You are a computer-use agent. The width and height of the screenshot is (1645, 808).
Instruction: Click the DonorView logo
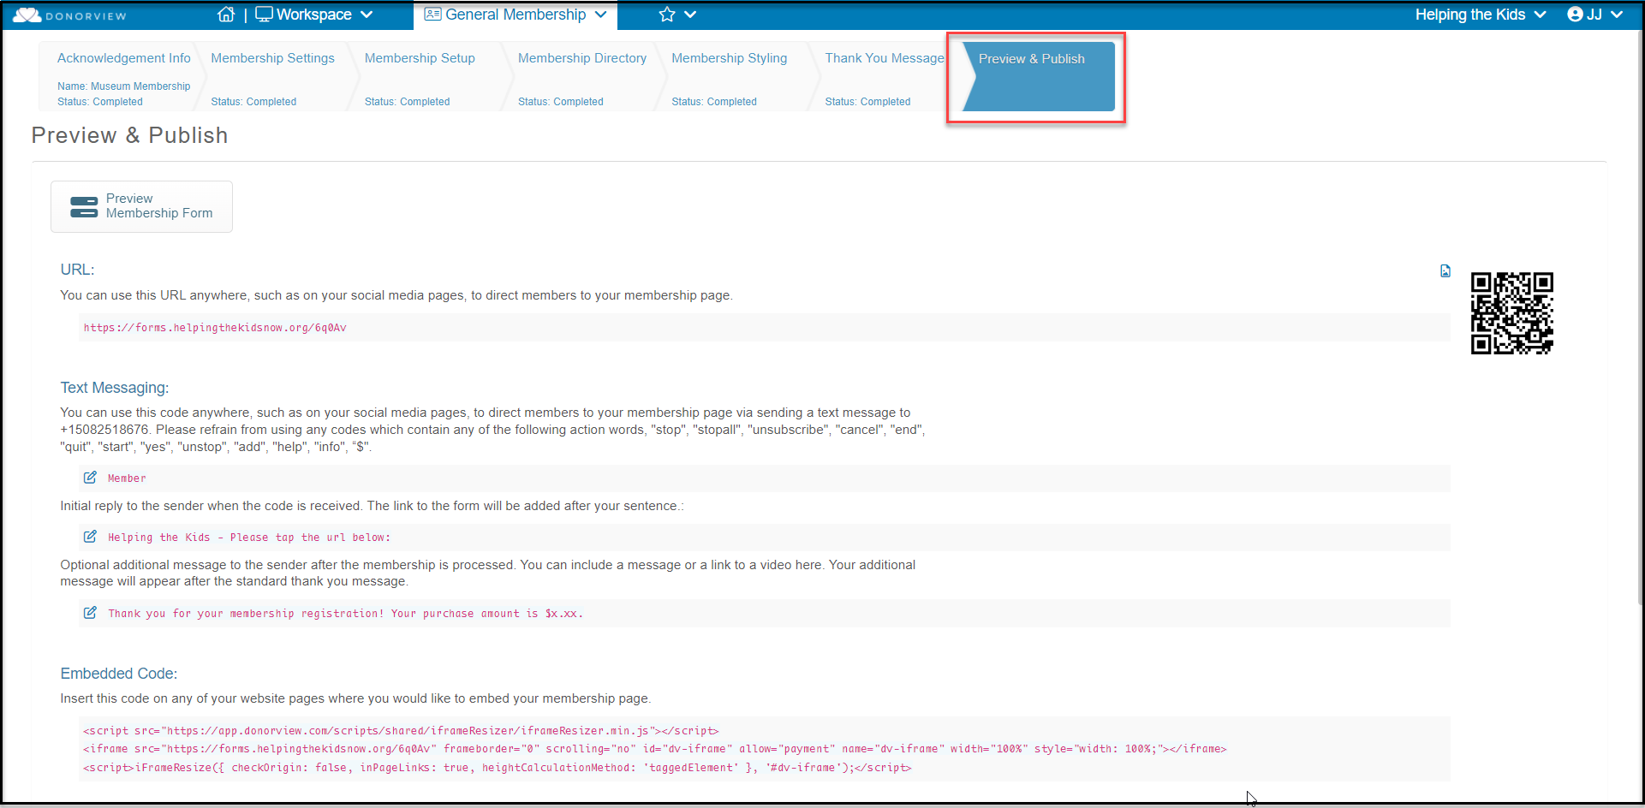pos(69,15)
